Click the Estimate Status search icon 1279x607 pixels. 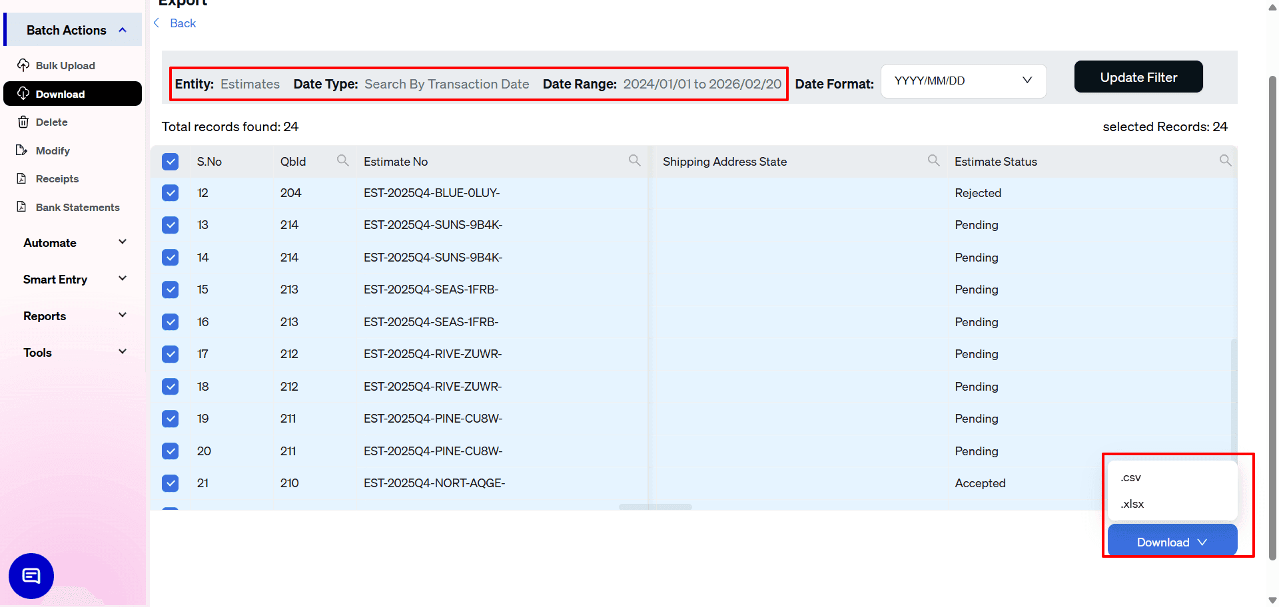pyautogui.click(x=1225, y=160)
